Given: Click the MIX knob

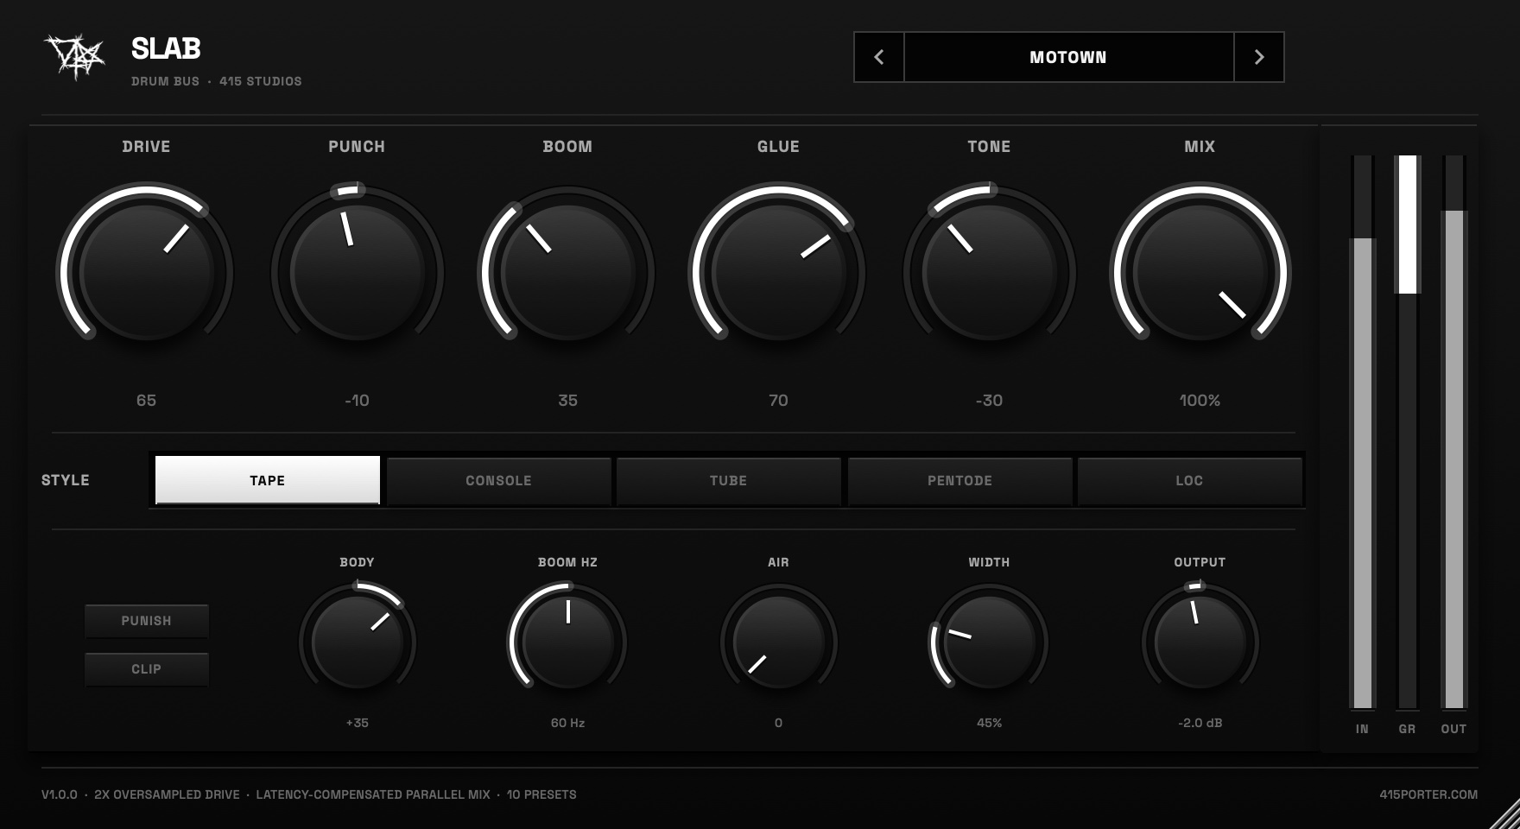Looking at the screenshot, I should coord(1200,273).
